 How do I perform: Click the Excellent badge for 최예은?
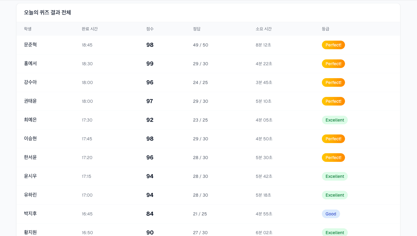pyautogui.click(x=335, y=120)
